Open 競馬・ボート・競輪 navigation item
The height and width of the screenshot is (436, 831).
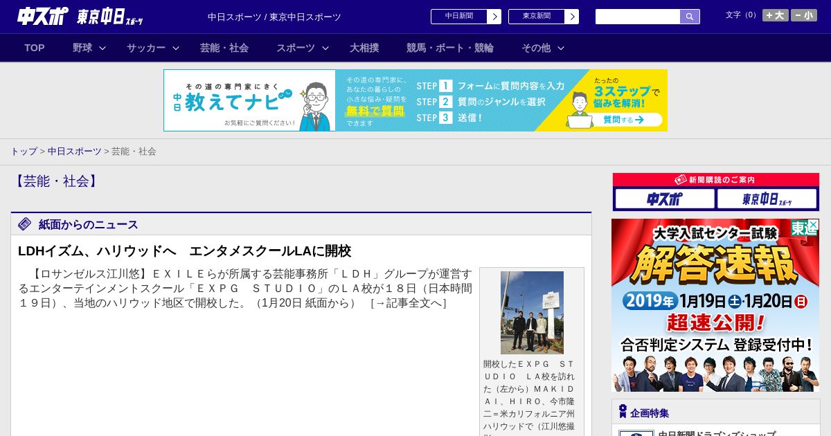click(x=450, y=48)
